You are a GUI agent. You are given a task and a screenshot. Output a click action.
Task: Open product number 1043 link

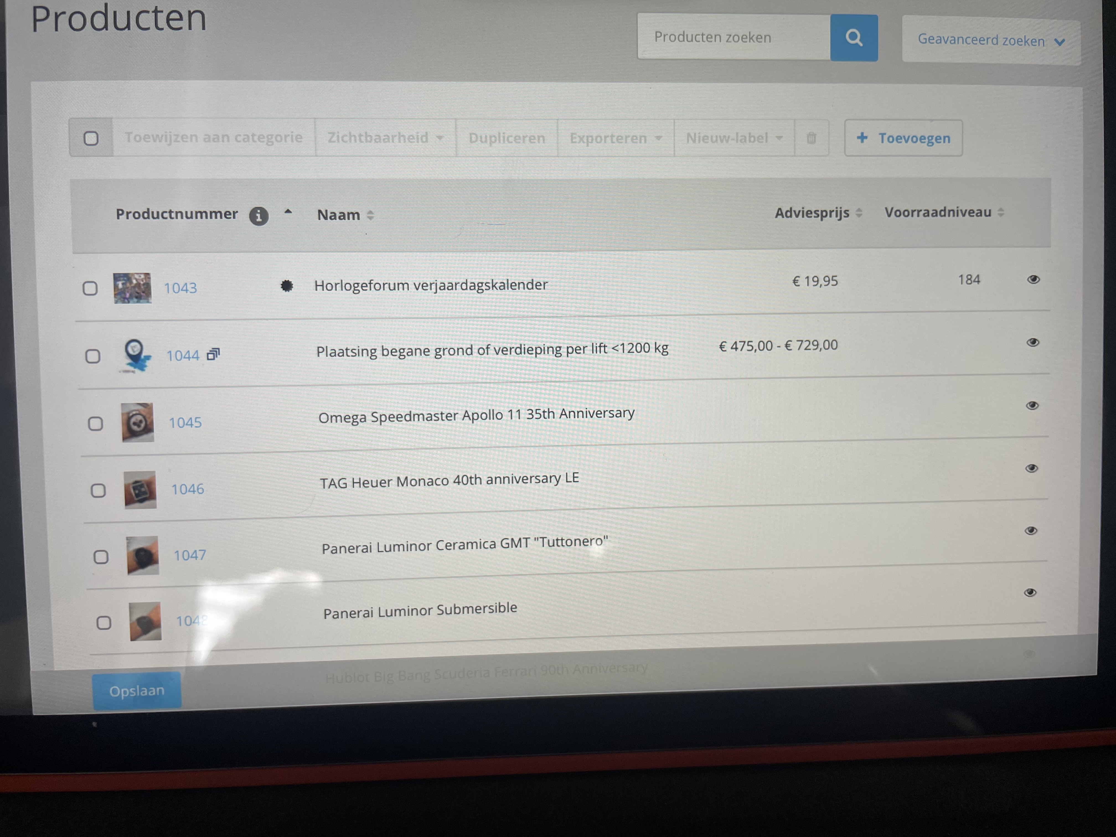pyautogui.click(x=180, y=288)
